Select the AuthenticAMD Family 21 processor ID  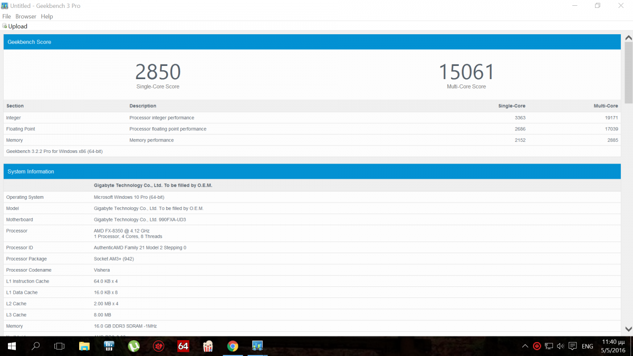[x=140, y=247]
